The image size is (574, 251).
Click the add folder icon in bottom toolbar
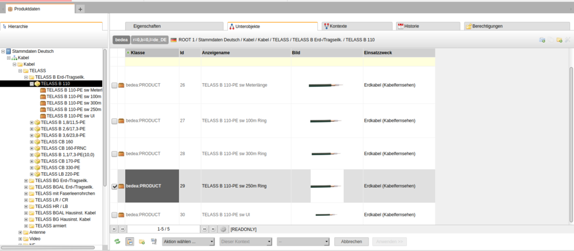142,242
